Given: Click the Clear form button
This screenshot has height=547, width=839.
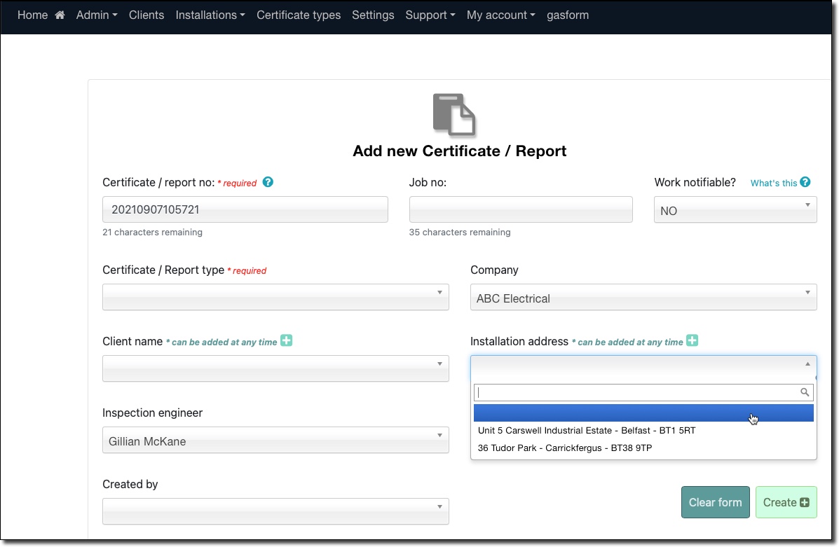Looking at the screenshot, I should (716, 502).
